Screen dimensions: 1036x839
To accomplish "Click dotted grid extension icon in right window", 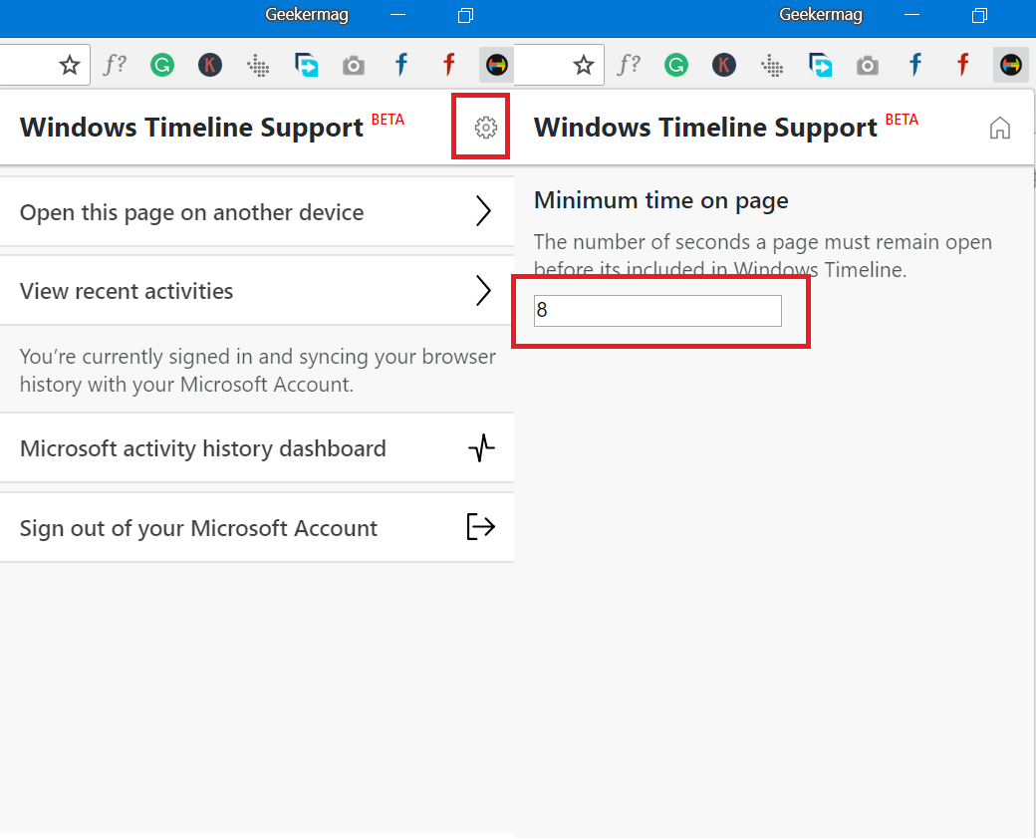I will pyautogui.click(x=772, y=66).
